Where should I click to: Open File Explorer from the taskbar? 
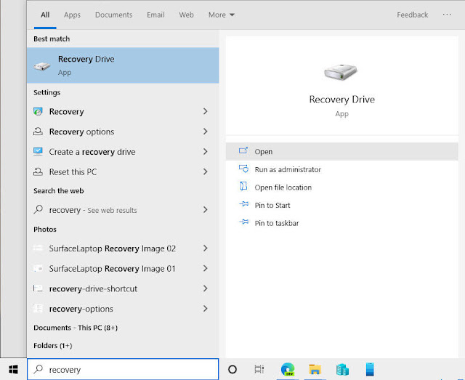(x=315, y=369)
